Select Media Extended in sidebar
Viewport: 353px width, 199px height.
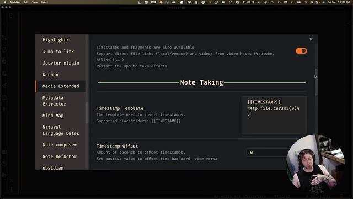(61, 86)
